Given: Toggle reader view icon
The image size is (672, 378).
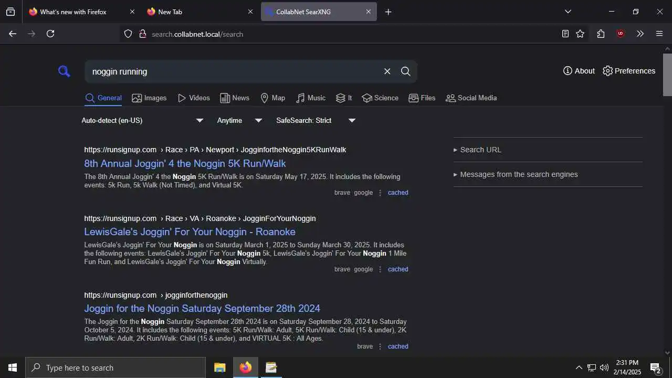Looking at the screenshot, I should click(565, 34).
